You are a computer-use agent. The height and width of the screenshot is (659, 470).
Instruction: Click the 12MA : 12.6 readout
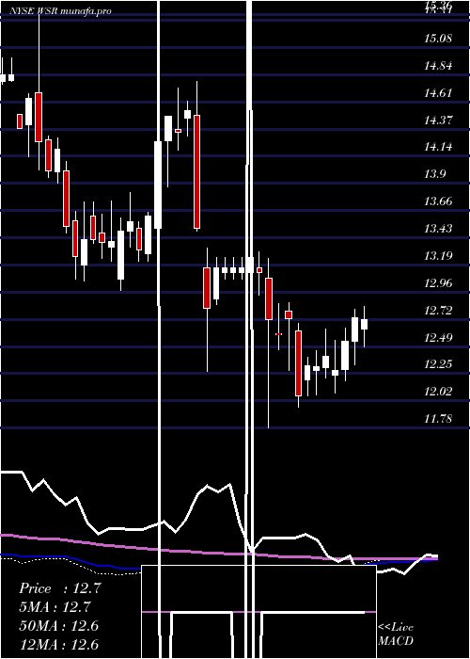pos(58,645)
